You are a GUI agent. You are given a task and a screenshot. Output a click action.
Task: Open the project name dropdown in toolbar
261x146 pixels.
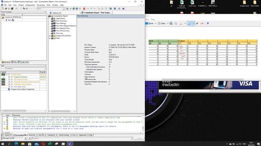tap(63, 9)
